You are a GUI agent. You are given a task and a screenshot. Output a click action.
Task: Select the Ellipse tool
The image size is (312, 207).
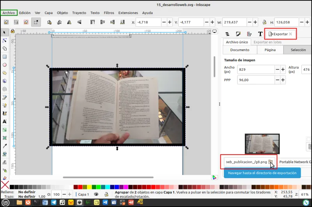[5, 65]
